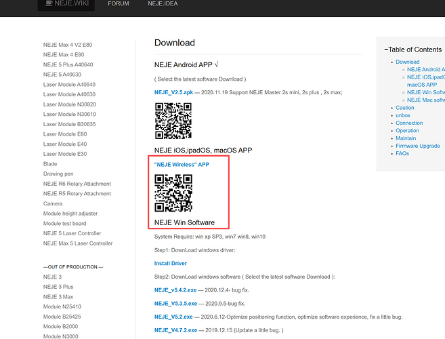Download NEJE_V4.7.2.exe
Screen dimensions: 445x339
[175, 330]
